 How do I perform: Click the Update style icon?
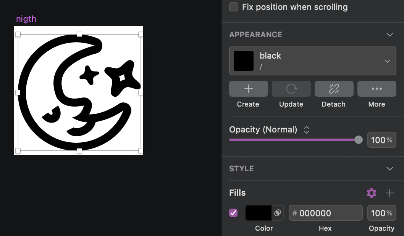[x=291, y=89]
